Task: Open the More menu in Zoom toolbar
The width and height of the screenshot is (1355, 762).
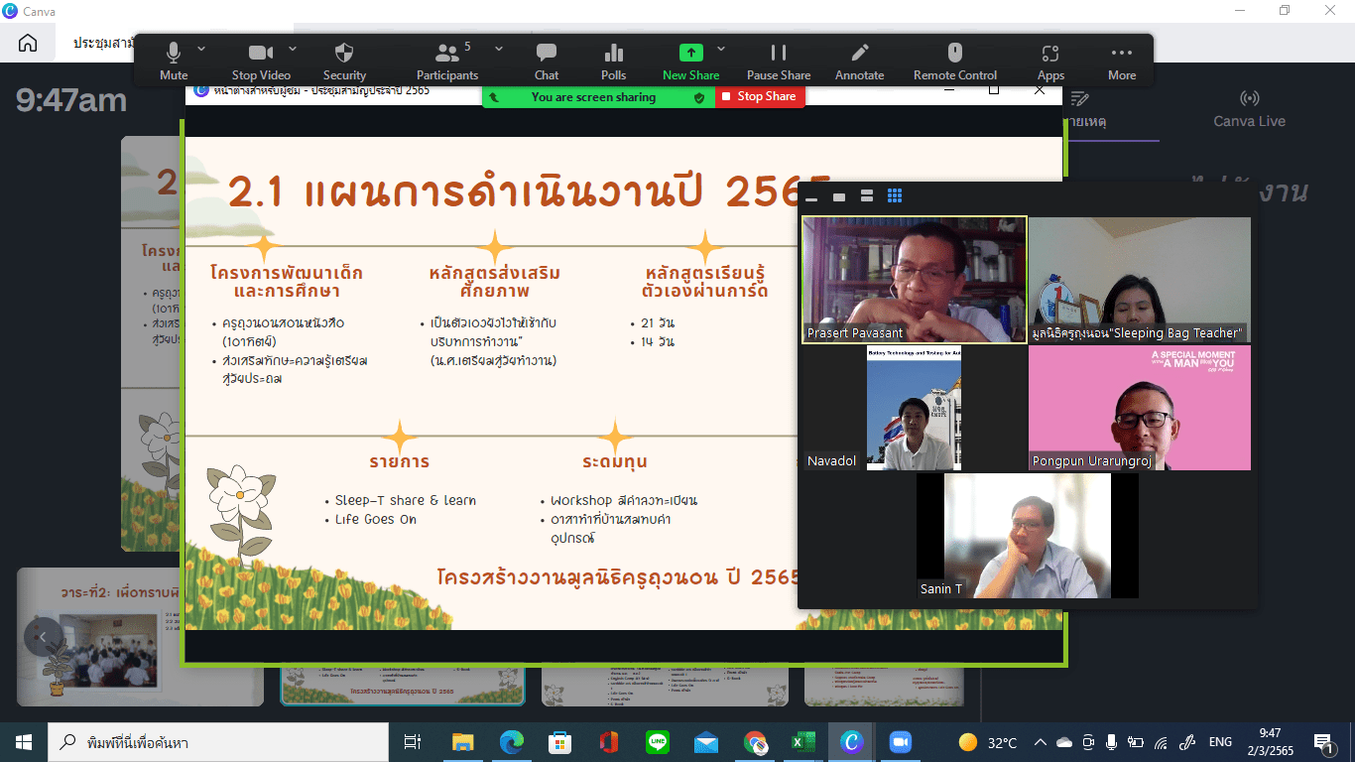Action: [1122, 62]
